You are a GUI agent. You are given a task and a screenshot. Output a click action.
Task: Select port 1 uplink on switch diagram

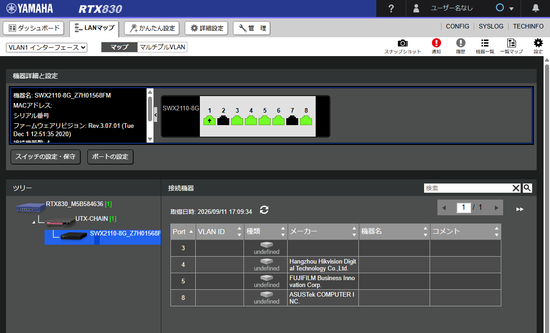click(x=210, y=121)
